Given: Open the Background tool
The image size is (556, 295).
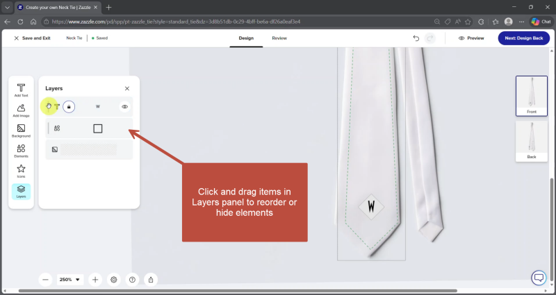Looking at the screenshot, I should 21,130.
